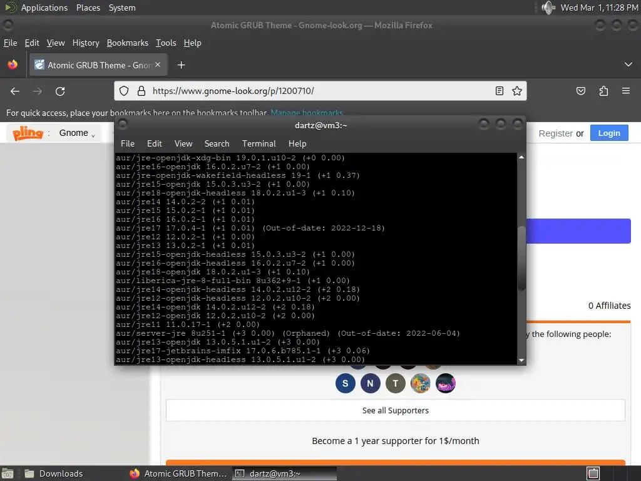Click terminal window menu button at title left
This screenshot has height=481, width=641.
(x=123, y=124)
